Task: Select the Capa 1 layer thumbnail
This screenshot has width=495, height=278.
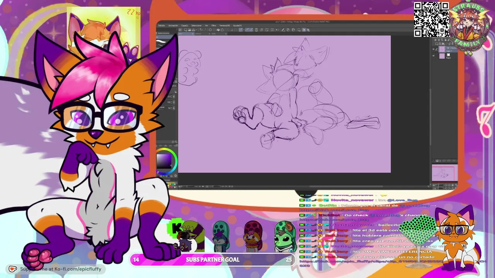Action: [x=442, y=49]
